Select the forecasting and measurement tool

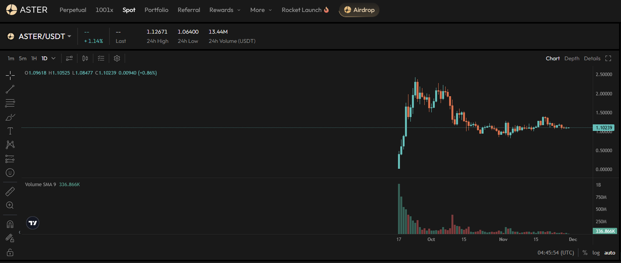click(x=10, y=159)
